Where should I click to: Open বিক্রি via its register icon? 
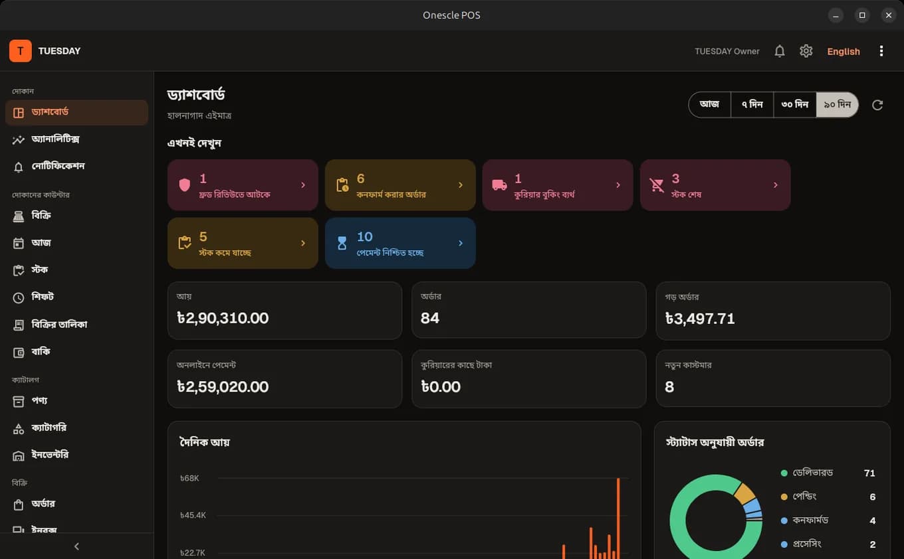[x=19, y=216]
